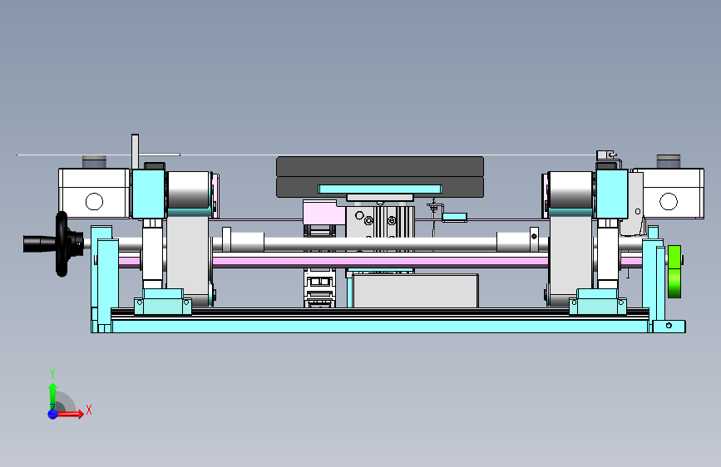Select the pink bracket below top plate
Screen dimensions: 721x467
(x=323, y=213)
